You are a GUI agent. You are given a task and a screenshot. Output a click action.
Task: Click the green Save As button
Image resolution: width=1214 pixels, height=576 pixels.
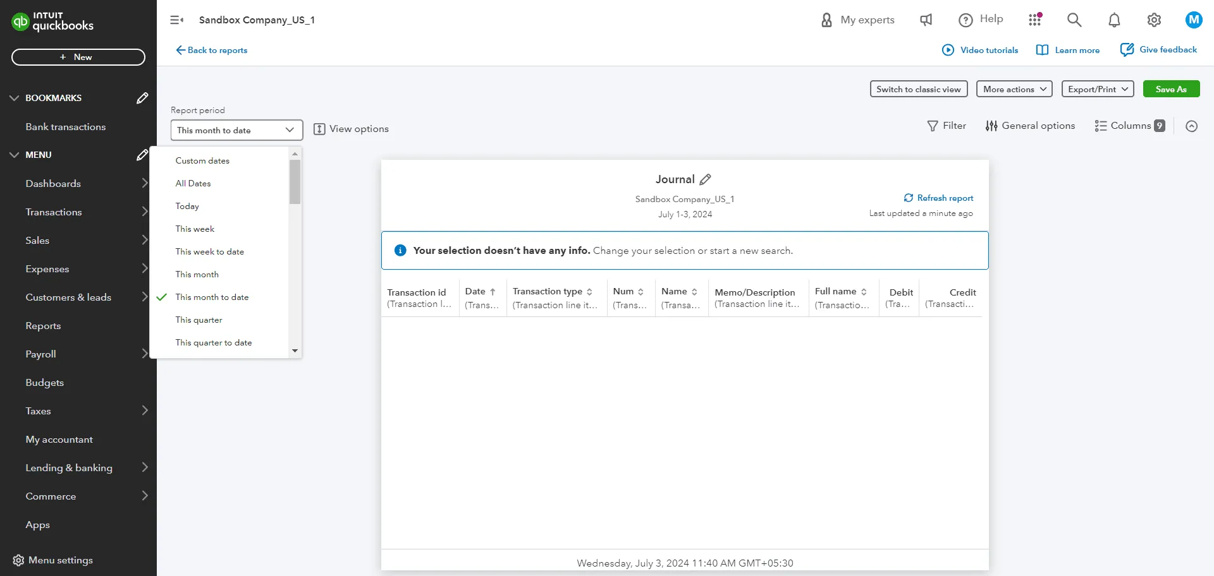pos(1171,89)
